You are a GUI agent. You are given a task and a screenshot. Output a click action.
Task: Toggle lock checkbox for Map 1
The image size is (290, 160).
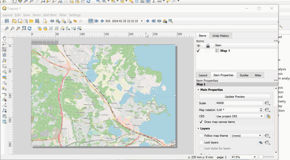point(207,51)
